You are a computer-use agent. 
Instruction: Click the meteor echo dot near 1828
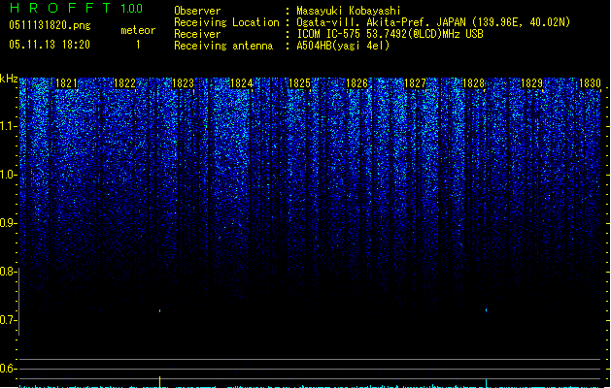(x=486, y=310)
